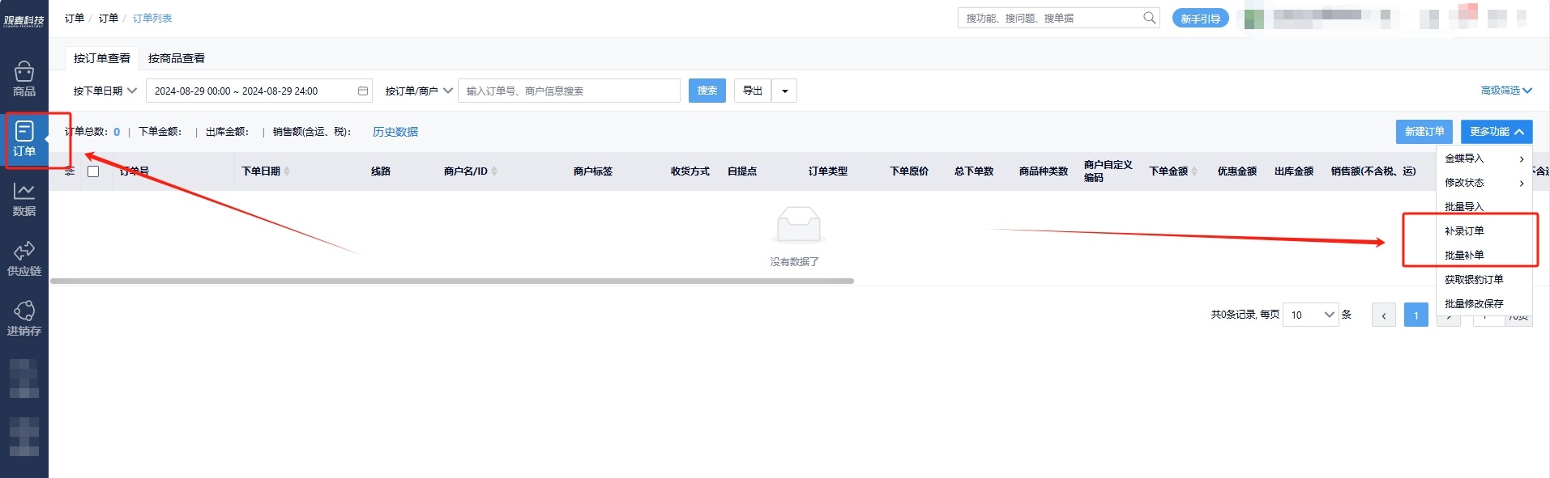Viewport: 1550px width, 478px height.
Task: Expand the 修改状态 submenu
Action: click(x=1484, y=183)
